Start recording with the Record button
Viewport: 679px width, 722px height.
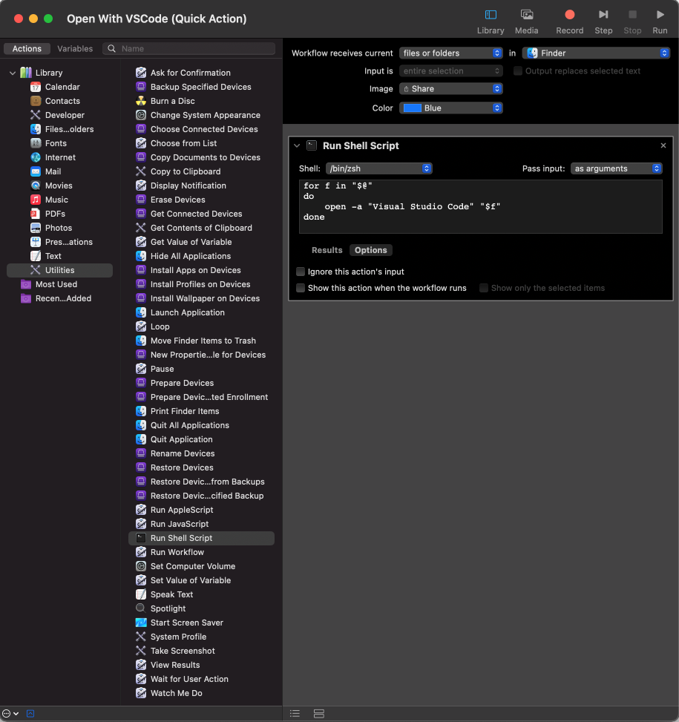point(569,22)
